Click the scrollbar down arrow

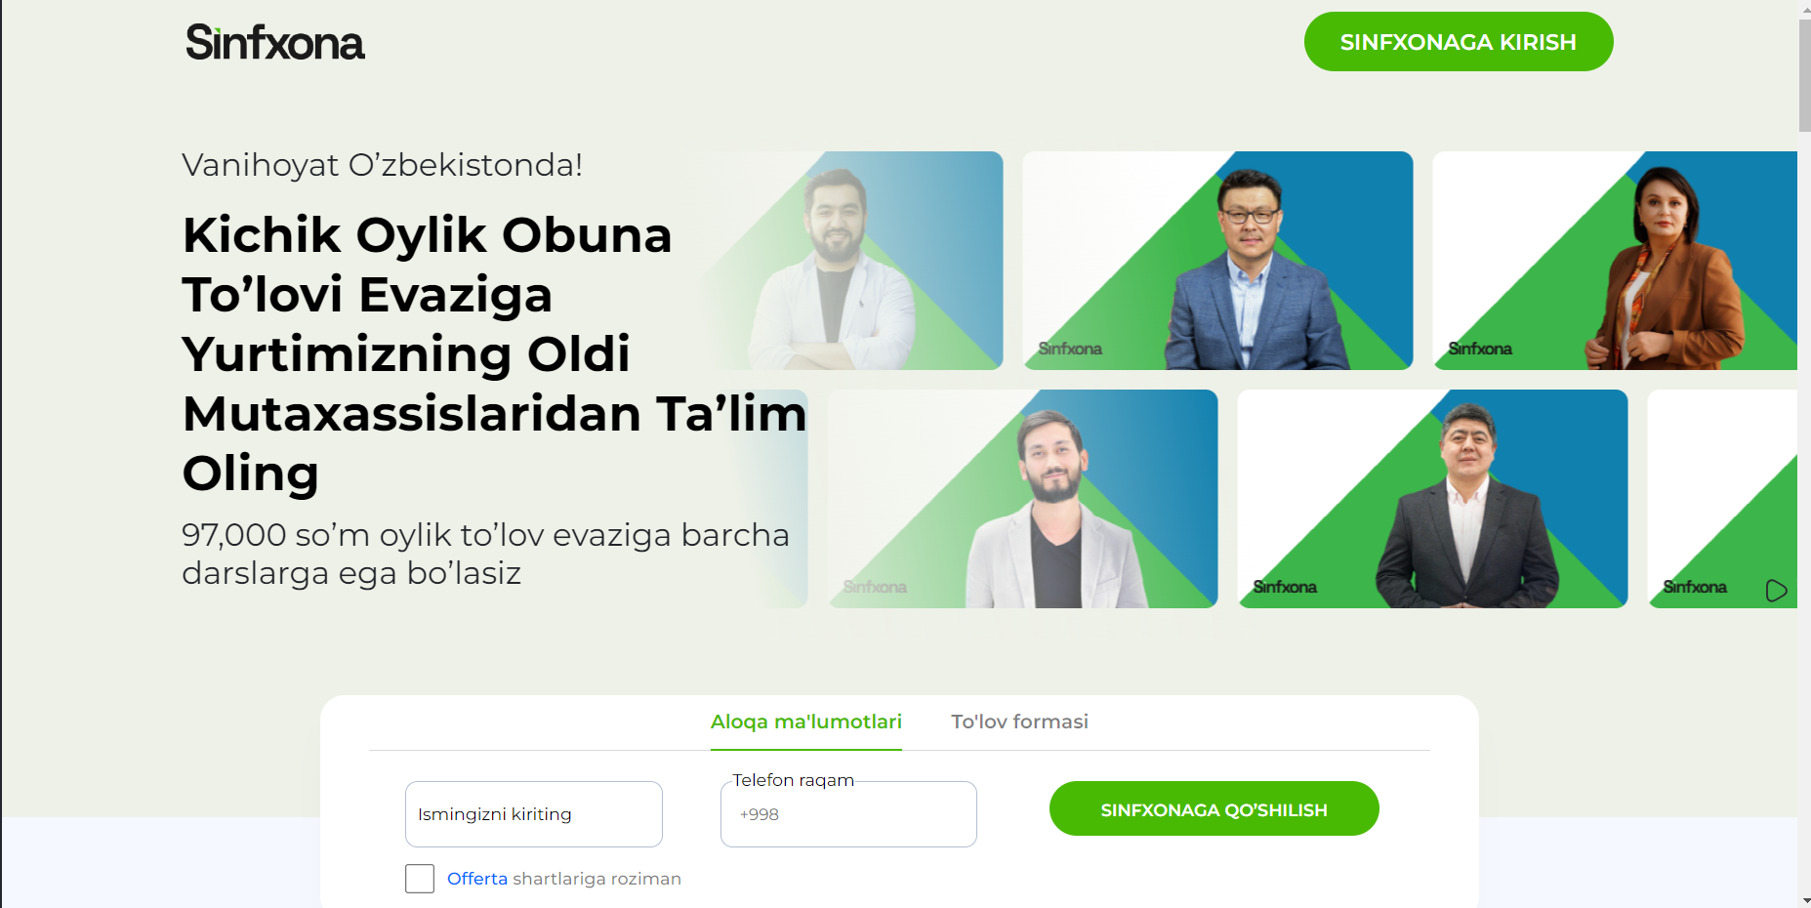point(1804,900)
